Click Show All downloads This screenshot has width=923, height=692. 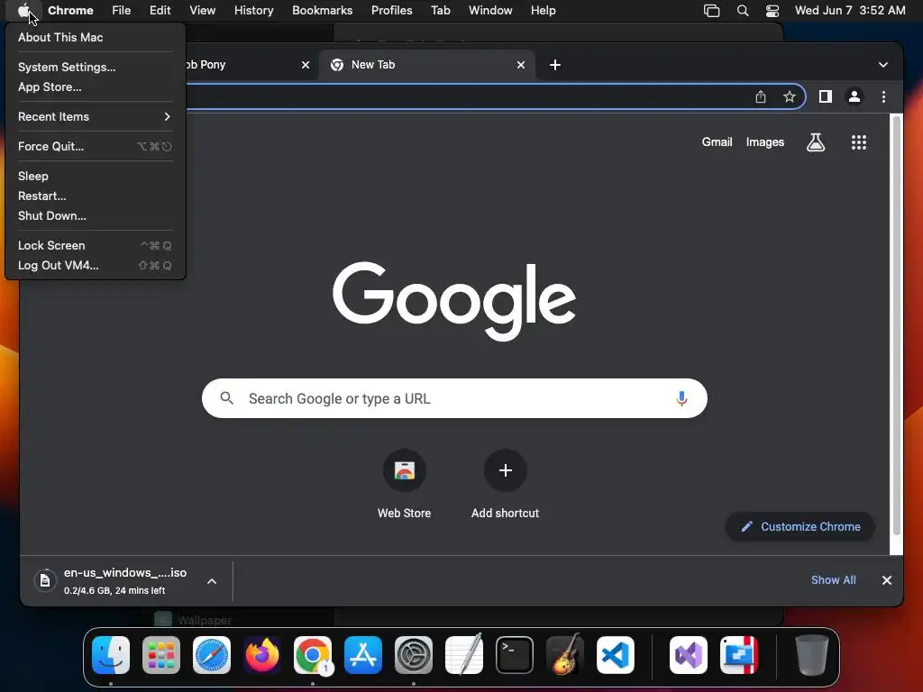coord(833,580)
